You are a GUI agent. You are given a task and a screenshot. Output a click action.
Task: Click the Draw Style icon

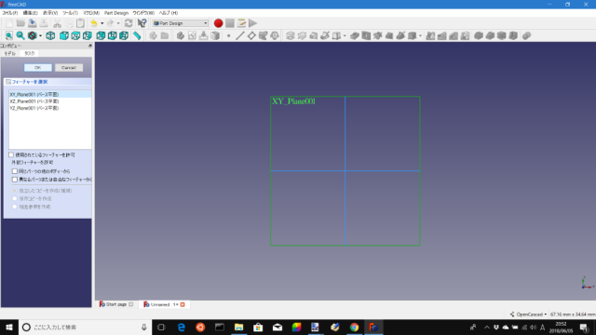point(33,35)
